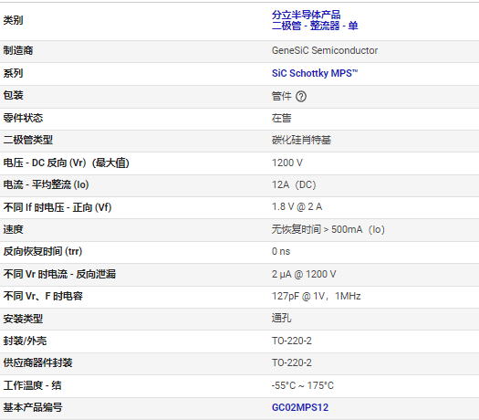Open the GC02MPS12 base product number link

(300, 407)
